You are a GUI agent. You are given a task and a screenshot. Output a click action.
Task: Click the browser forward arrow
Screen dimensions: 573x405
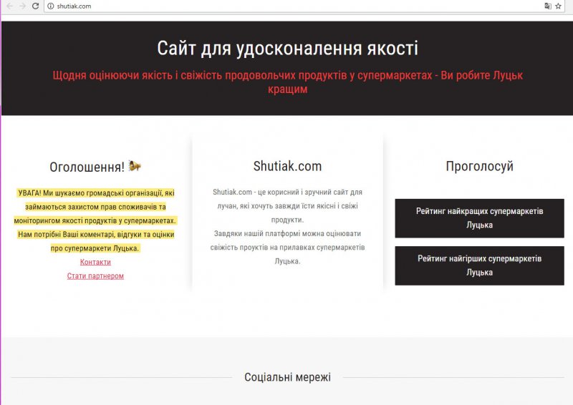[x=22, y=6]
